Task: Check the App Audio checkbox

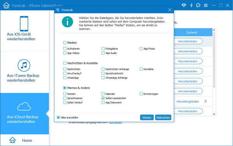Action: [103, 53]
